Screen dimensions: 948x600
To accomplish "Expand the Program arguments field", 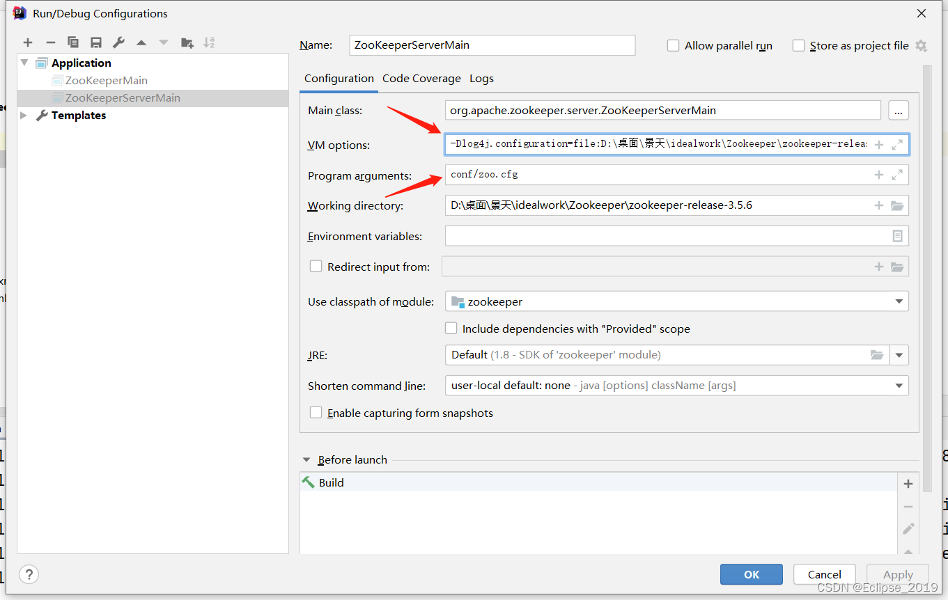I will [897, 175].
